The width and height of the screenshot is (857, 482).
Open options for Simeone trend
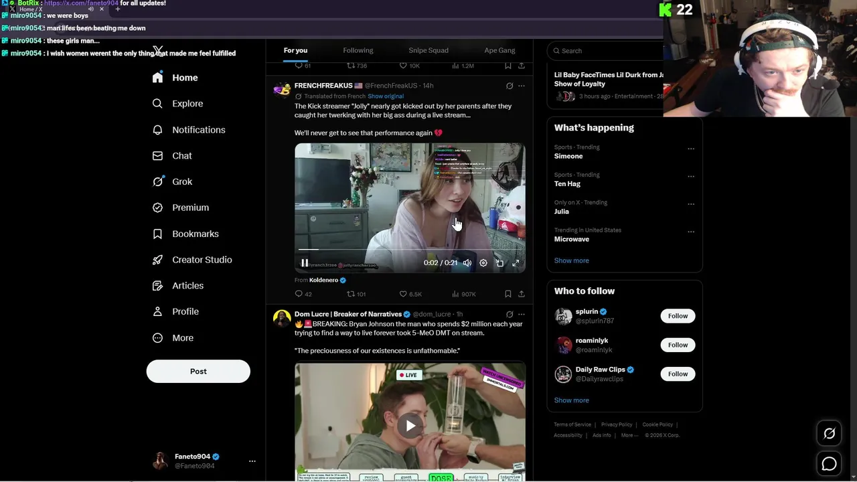[691, 149]
